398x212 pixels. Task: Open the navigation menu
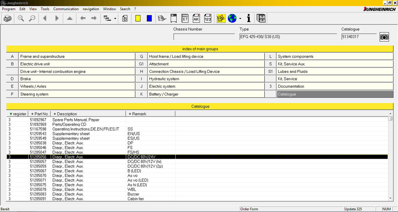(91, 9)
